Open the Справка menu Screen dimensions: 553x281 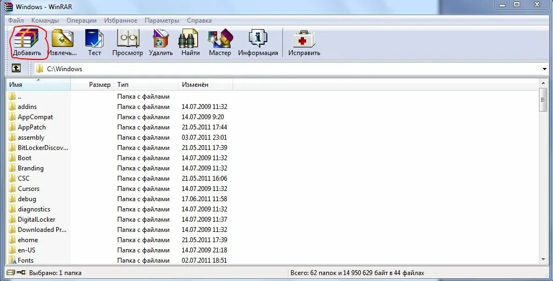point(199,20)
